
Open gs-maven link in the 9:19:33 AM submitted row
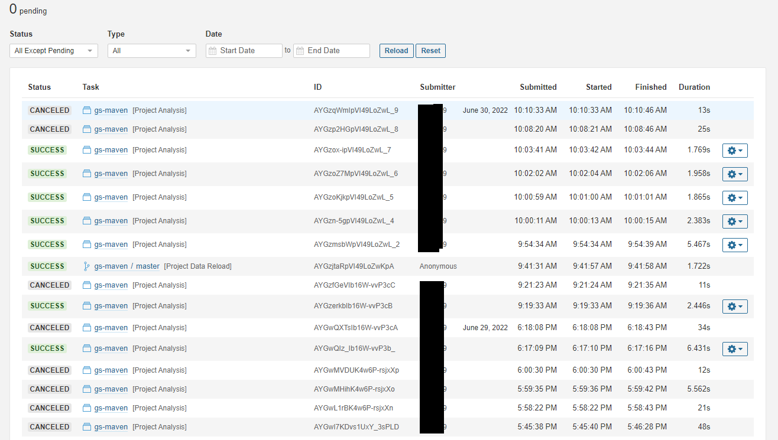pyautogui.click(x=111, y=306)
